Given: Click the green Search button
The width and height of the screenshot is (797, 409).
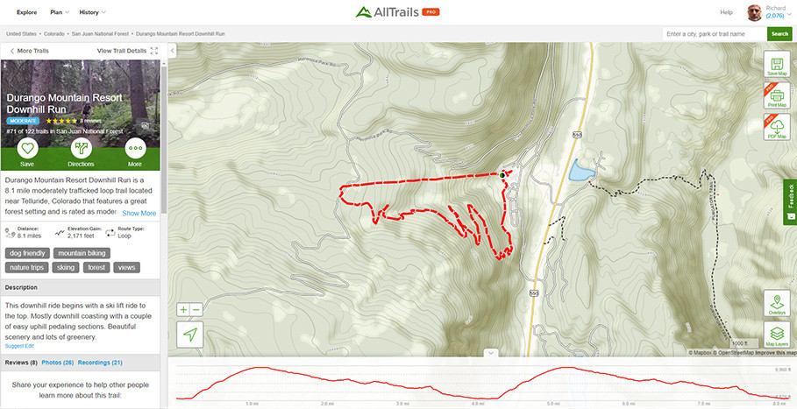Looking at the screenshot, I should pos(779,34).
